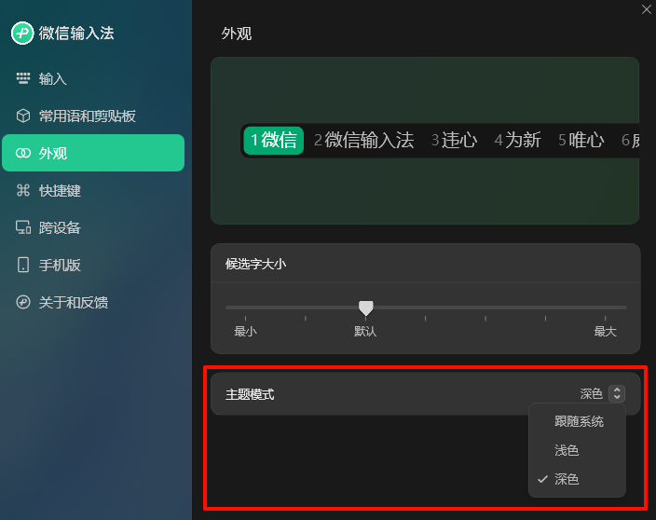Click preview candidate 3违心

tap(454, 140)
